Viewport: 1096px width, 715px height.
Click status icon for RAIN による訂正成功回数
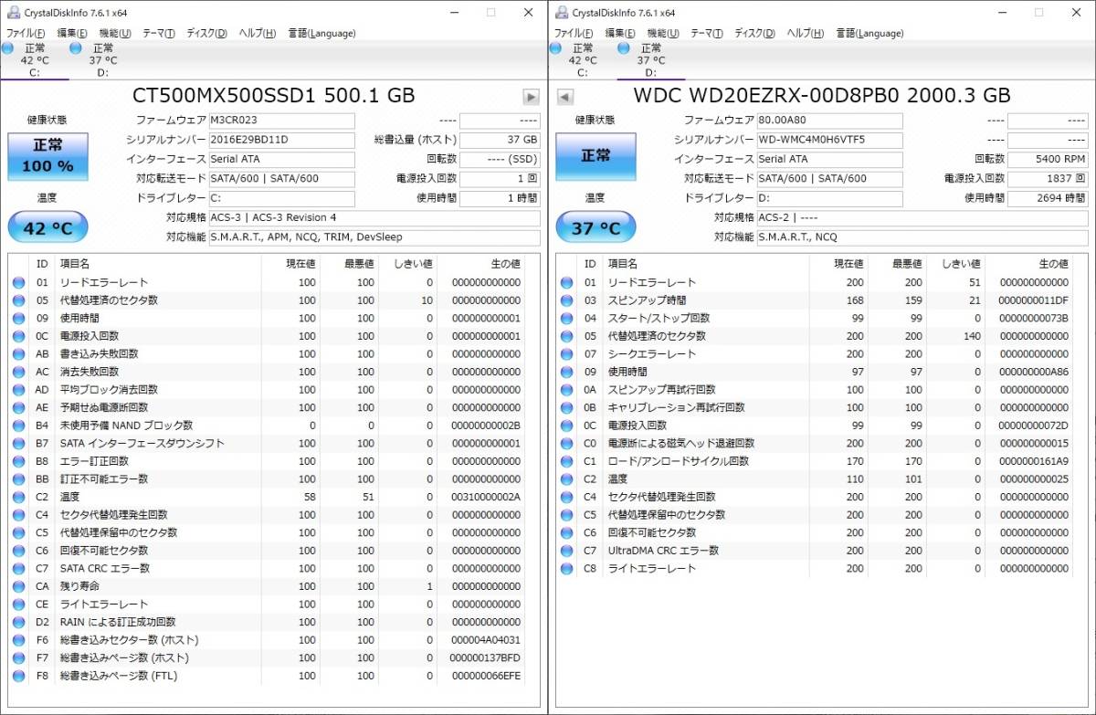point(19,622)
